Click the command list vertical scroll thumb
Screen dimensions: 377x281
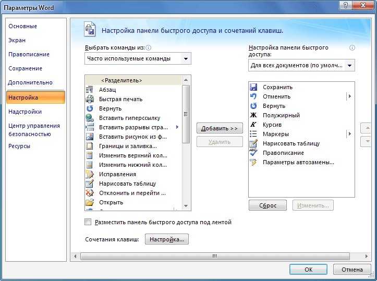[x=186, y=114]
